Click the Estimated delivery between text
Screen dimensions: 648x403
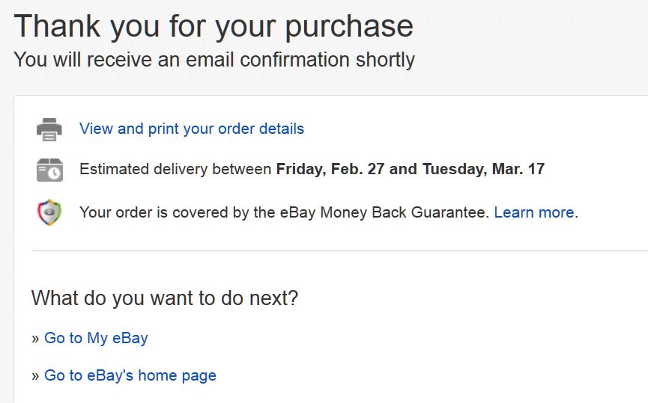click(175, 169)
